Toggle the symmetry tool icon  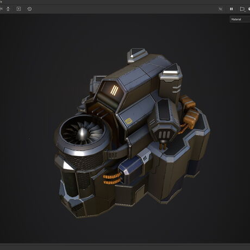[8, 9]
